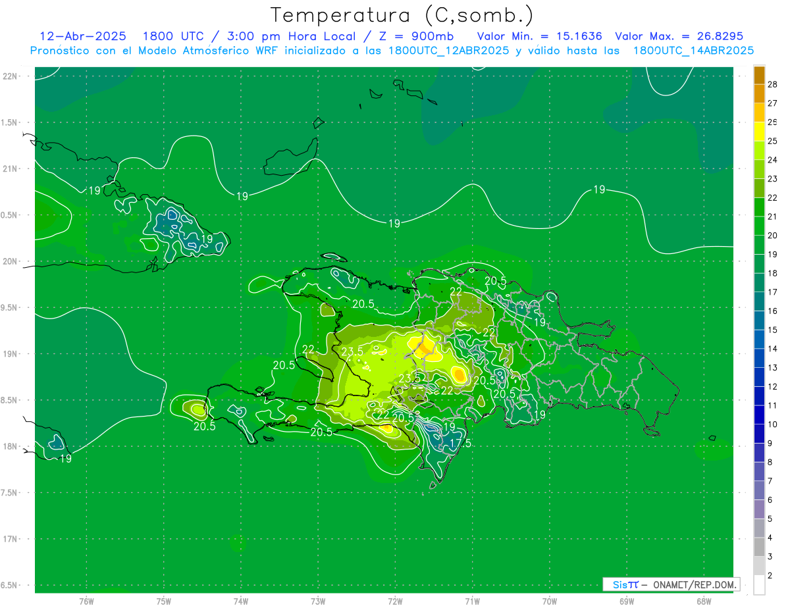790x610 pixels.
Task: Select the date text "12-Abr-2025"
Action: click(83, 36)
